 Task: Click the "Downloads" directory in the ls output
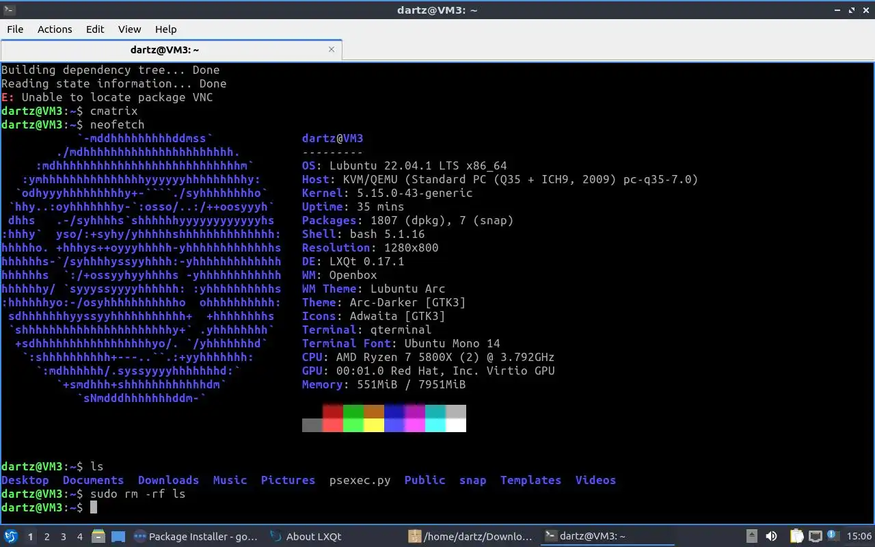pyautogui.click(x=169, y=480)
